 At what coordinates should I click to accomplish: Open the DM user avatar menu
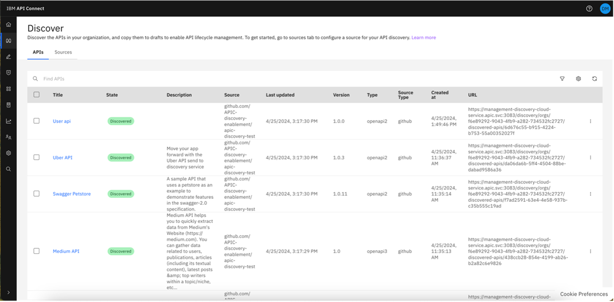pos(604,9)
